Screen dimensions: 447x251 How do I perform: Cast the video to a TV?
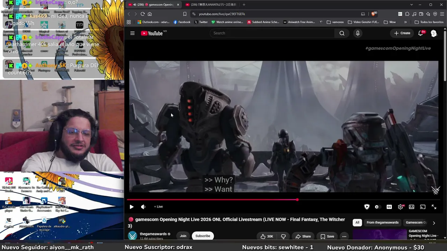point(423,207)
